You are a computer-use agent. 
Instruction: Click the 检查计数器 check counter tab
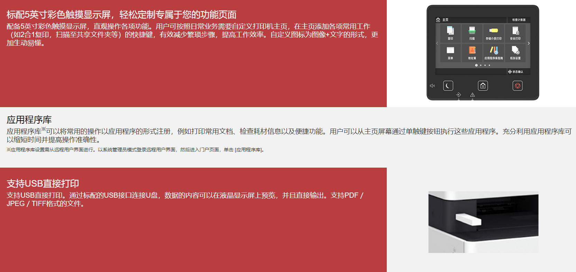click(519, 20)
